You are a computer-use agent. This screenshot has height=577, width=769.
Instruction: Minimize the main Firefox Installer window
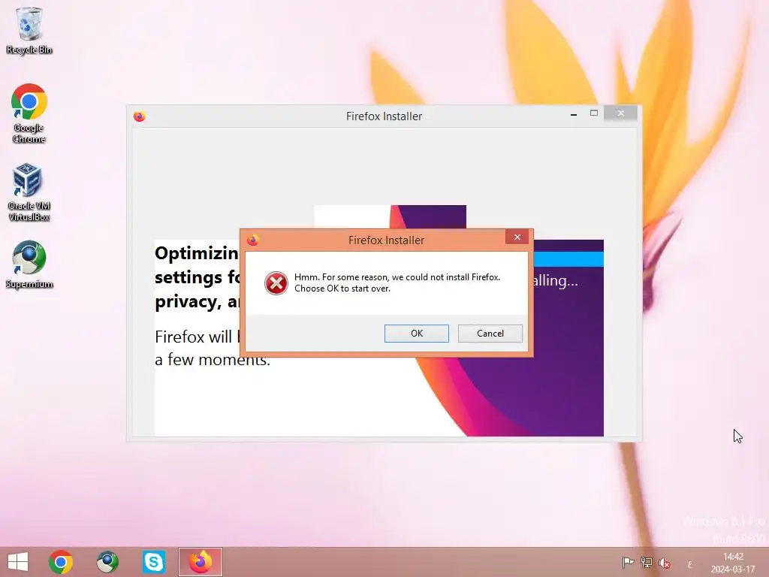pos(573,114)
